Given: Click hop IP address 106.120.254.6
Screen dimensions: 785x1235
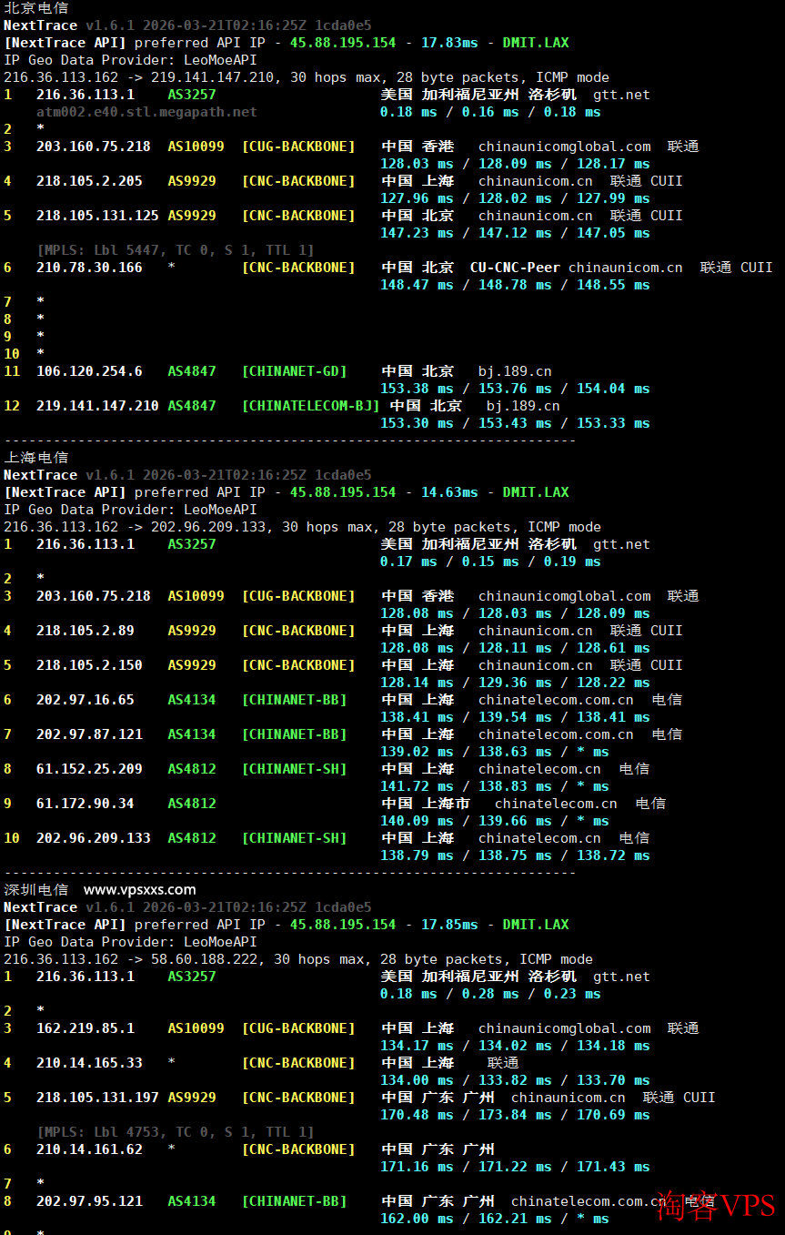Looking at the screenshot, I should [89, 371].
